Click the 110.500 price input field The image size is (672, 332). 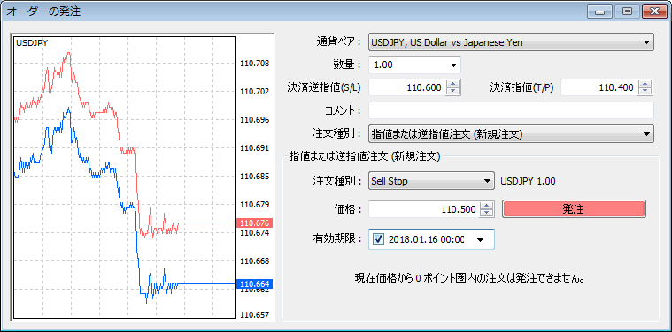(x=424, y=209)
